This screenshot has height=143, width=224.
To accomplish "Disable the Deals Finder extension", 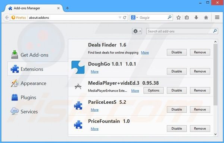I will (177, 52).
